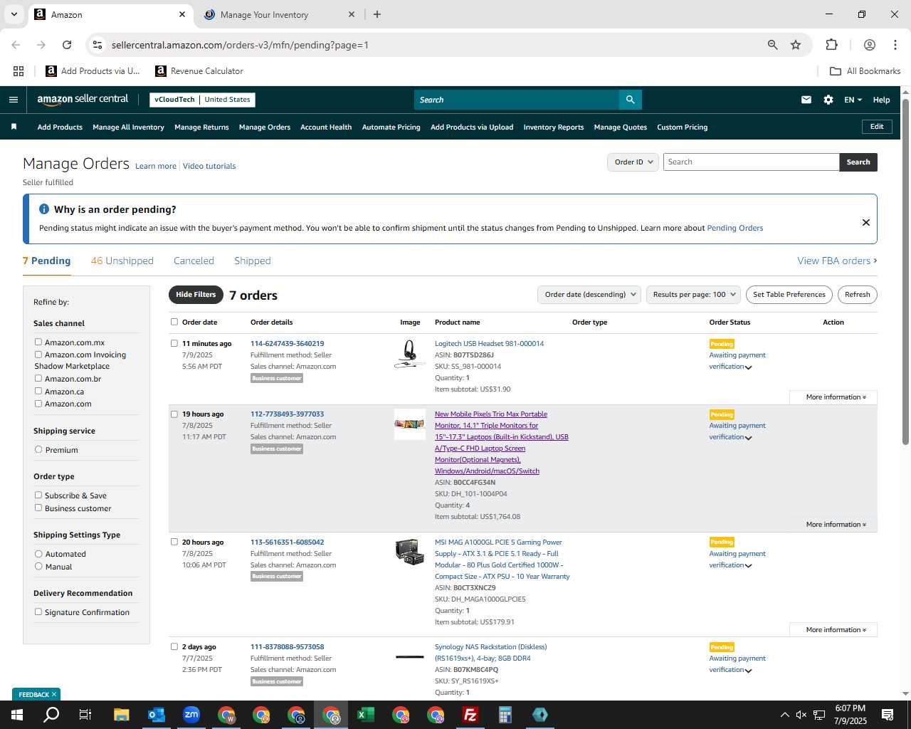The image size is (911, 729).
Task: Tick the Subscribe & Save checkbox
Action: click(x=38, y=495)
